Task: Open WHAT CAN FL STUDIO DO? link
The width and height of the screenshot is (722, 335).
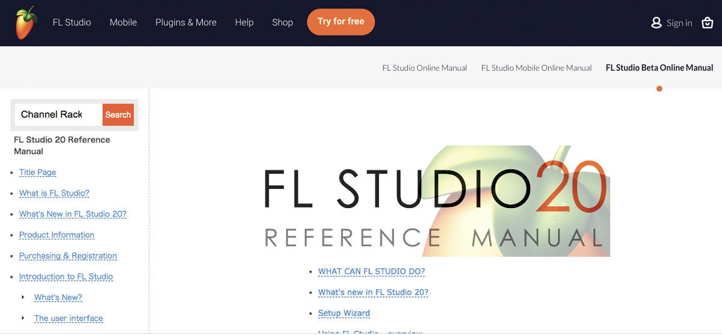Action: tap(371, 271)
